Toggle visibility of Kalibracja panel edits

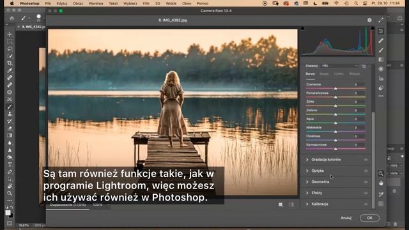(x=366, y=204)
